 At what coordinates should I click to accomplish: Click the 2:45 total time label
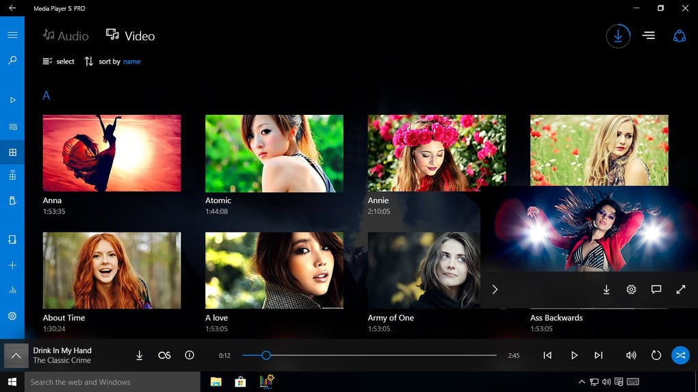coord(514,356)
